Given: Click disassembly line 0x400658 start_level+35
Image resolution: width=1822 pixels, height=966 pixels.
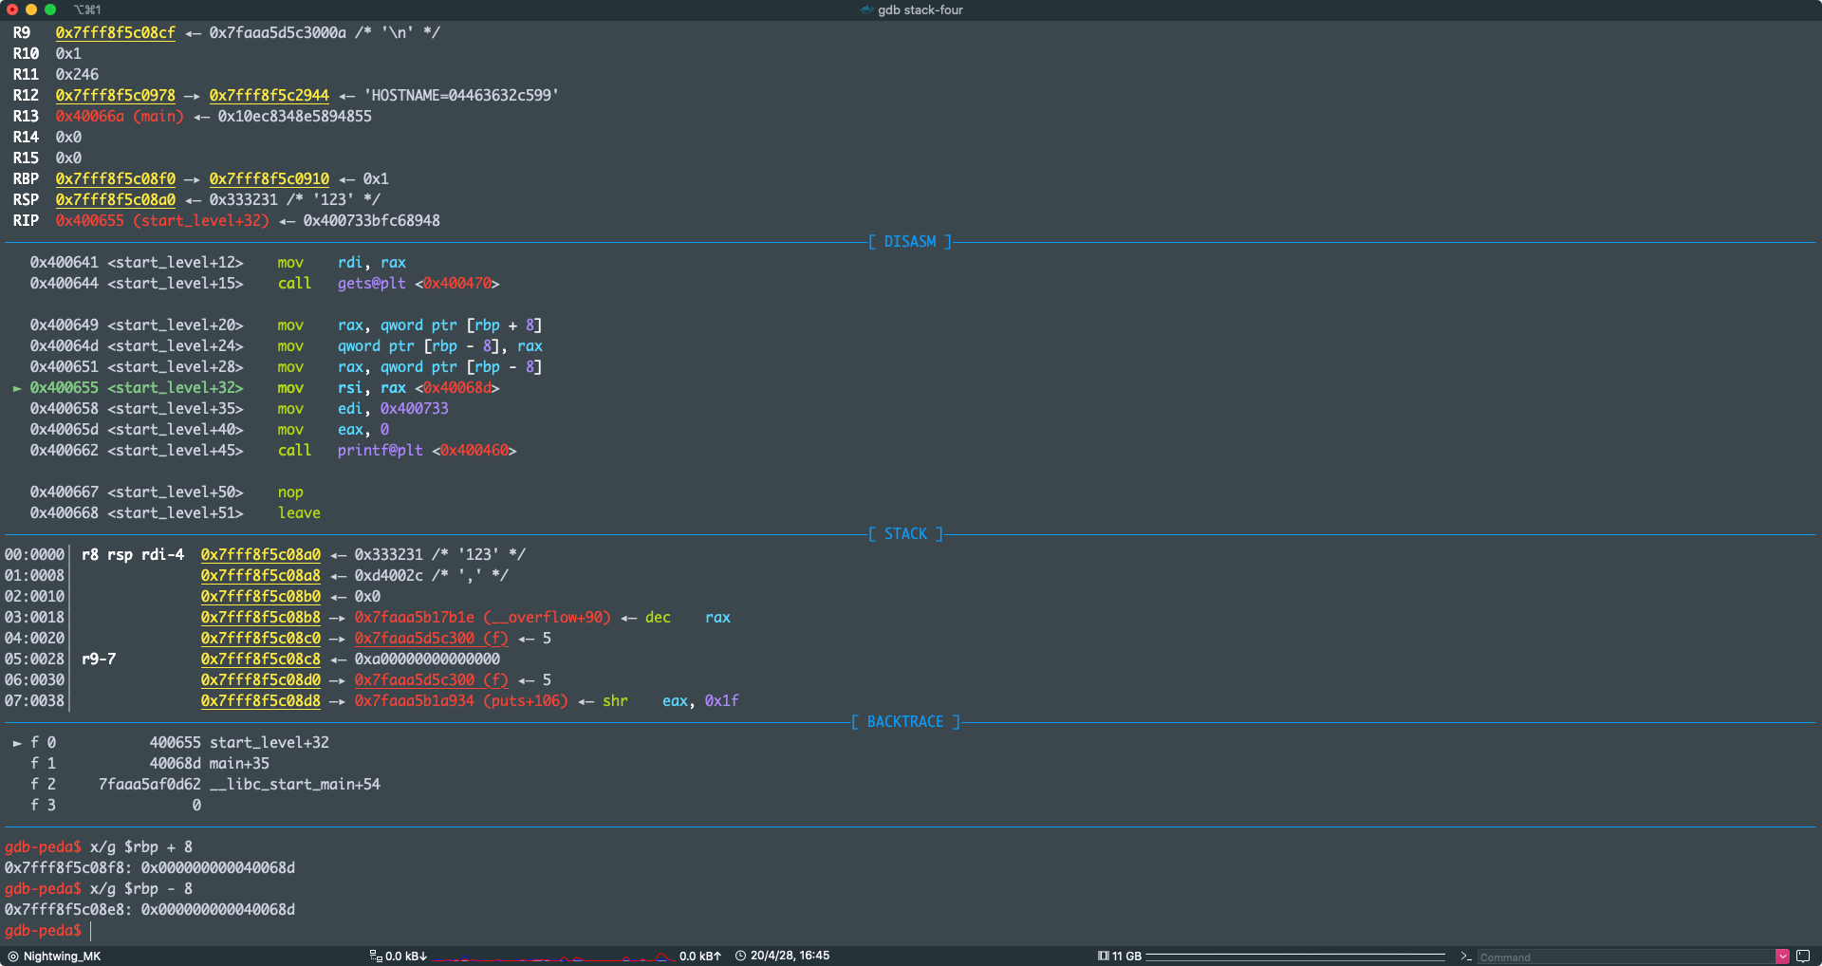Looking at the screenshot, I should point(239,409).
